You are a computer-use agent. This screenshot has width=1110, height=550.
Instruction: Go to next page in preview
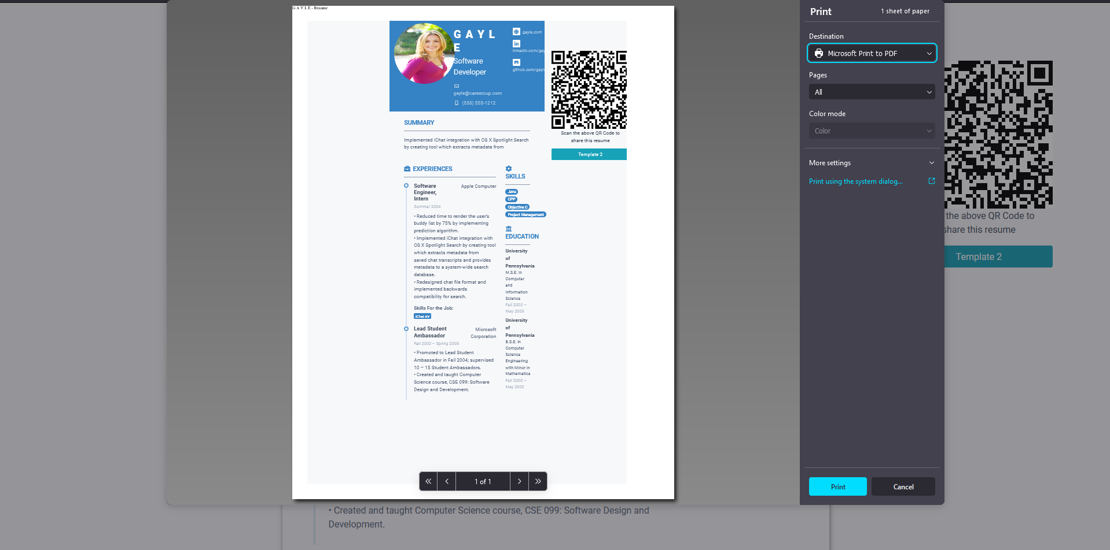[x=520, y=481]
